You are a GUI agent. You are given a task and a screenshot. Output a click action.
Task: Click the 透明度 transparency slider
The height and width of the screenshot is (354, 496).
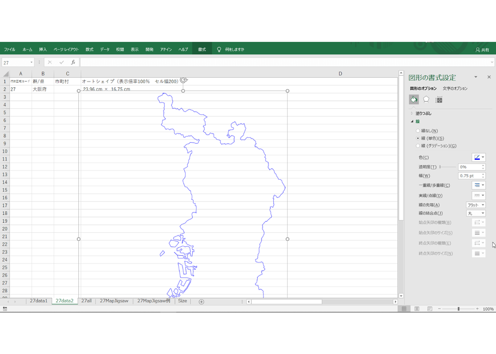[448, 167]
